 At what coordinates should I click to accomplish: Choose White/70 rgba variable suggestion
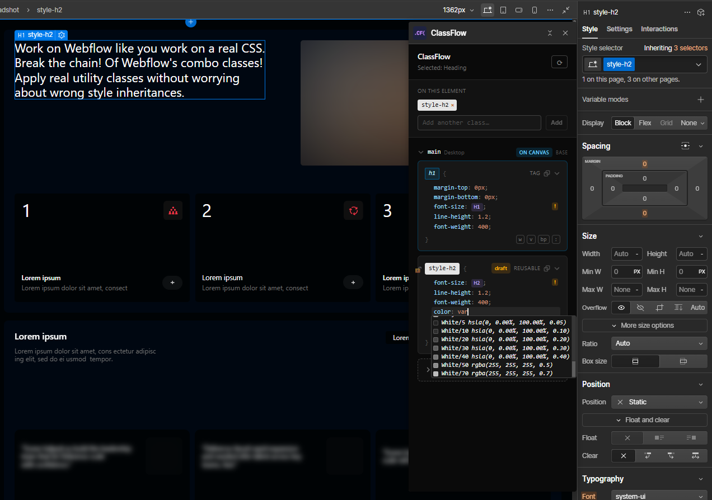coord(502,373)
